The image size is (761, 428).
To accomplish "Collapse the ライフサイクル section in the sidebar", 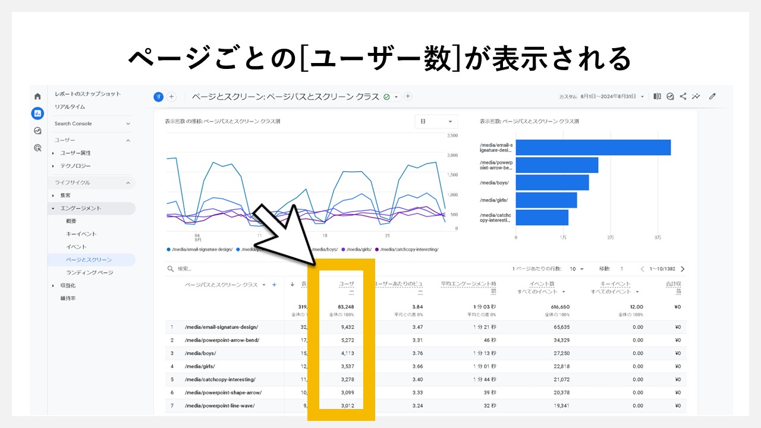I will pos(129,182).
